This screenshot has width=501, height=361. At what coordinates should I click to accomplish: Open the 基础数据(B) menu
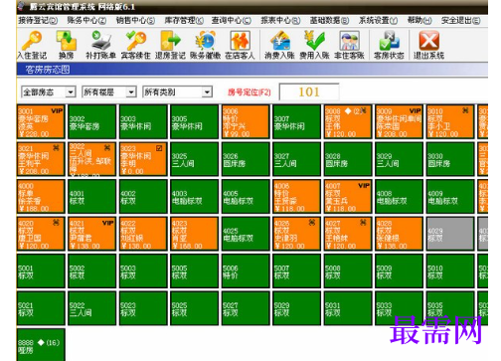[329, 21]
